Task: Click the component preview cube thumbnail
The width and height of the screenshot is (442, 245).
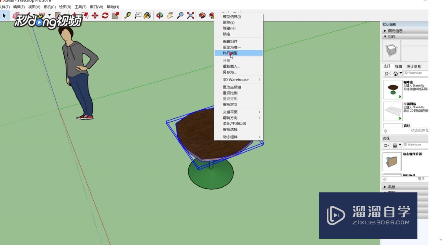Action: pos(391,50)
